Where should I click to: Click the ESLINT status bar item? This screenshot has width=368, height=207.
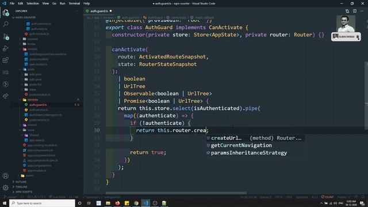[x=328, y=197]
